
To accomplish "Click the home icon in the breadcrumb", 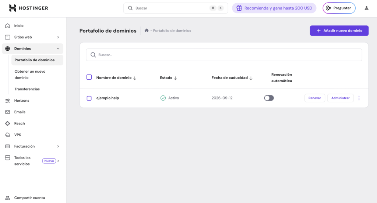I will tap(147, 30).
